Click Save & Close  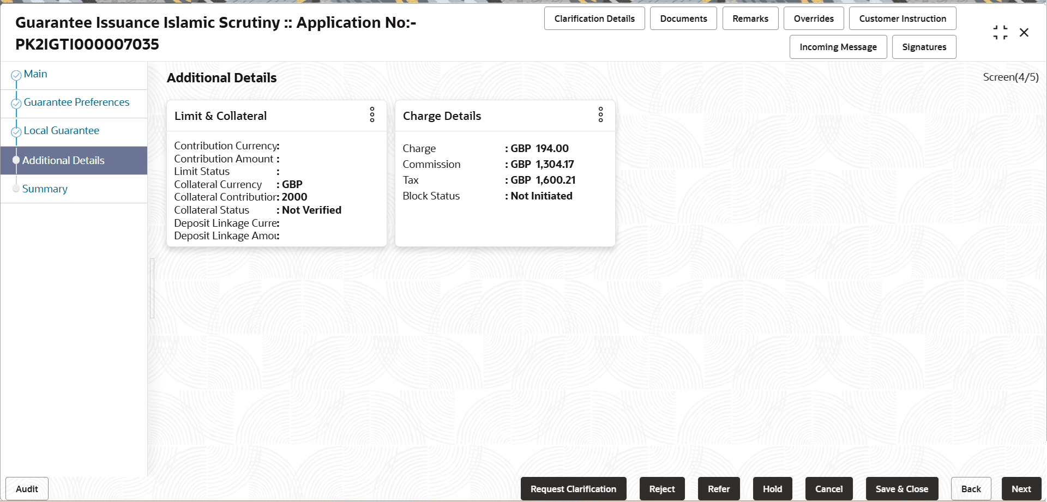[902, 489]
